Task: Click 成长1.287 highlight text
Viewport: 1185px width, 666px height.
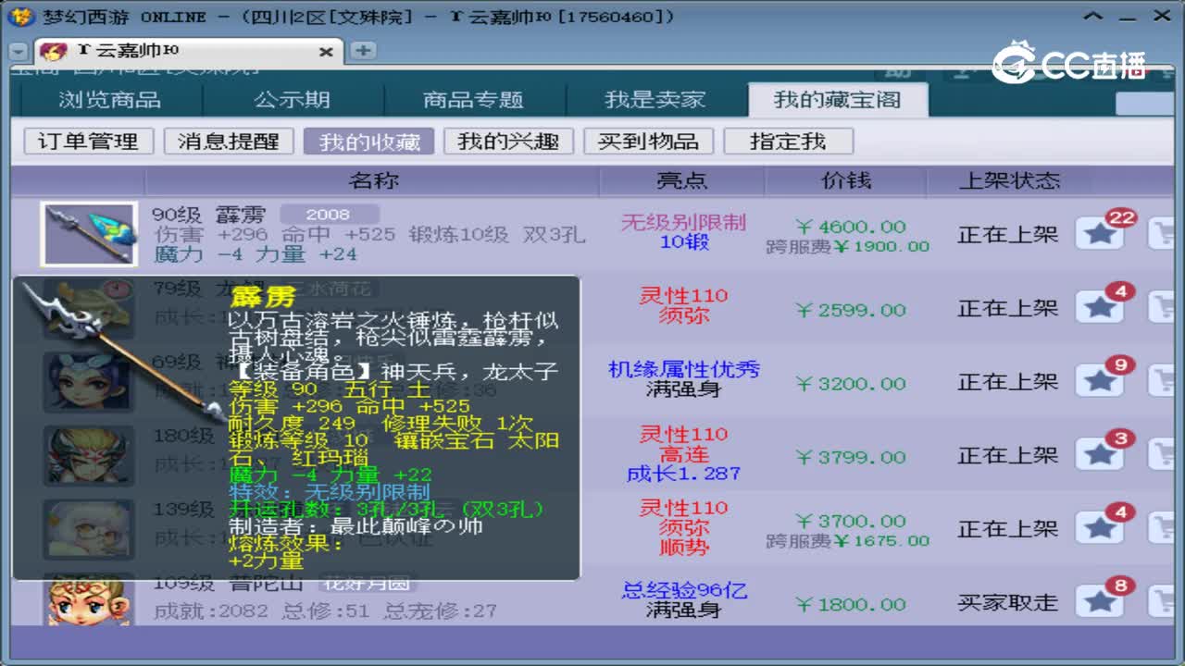Action: (683, 474)
